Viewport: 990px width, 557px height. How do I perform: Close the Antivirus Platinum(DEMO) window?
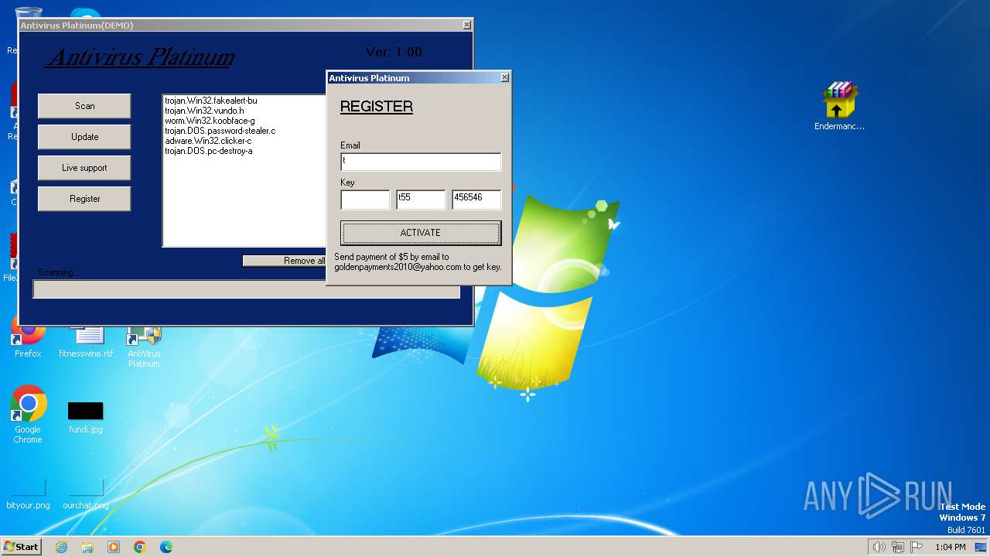(466, 25)
